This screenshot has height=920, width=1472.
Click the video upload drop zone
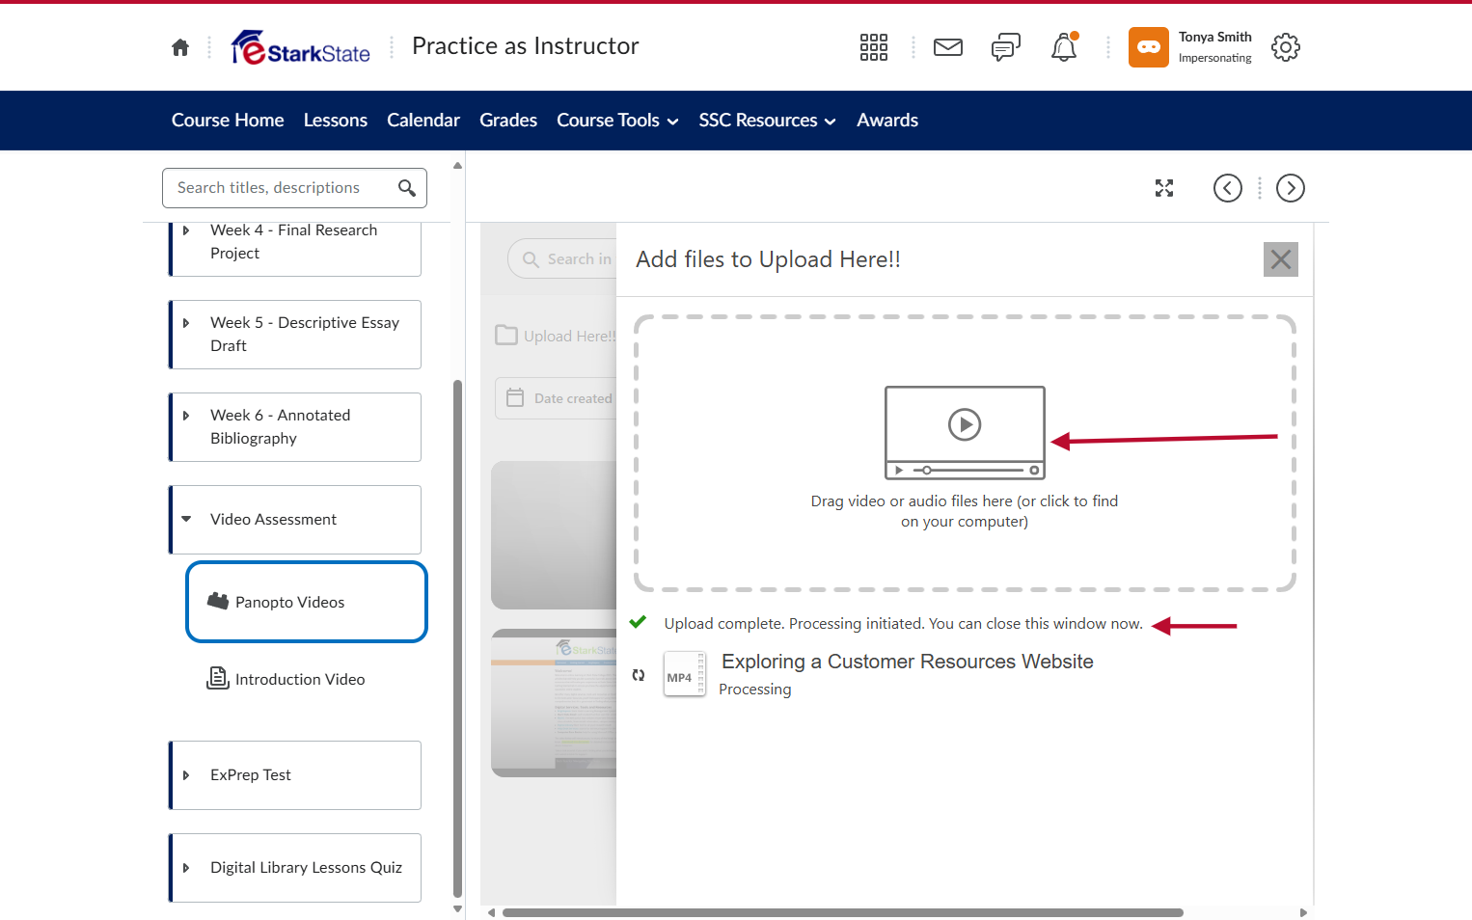(x=965, y=453)
